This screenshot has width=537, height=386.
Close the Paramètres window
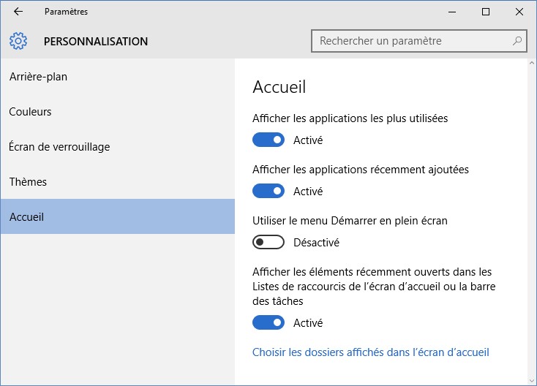[519, 12]
